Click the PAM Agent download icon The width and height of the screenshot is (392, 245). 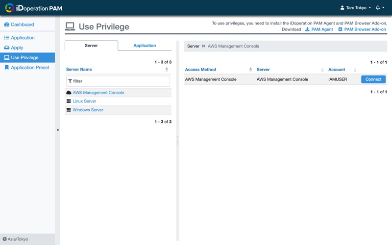[307, 29]
